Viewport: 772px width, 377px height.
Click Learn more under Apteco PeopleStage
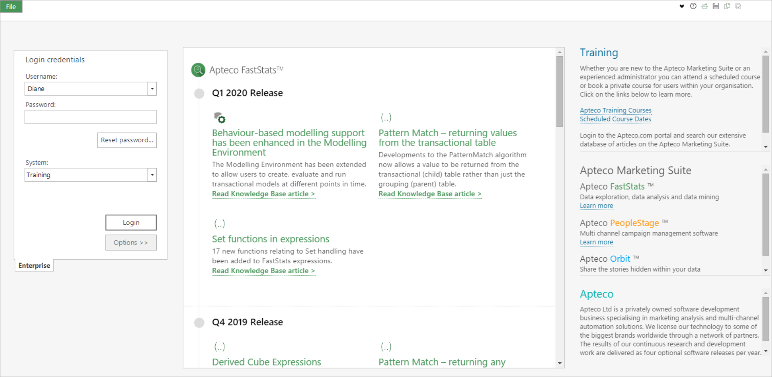tap(597, 242)
